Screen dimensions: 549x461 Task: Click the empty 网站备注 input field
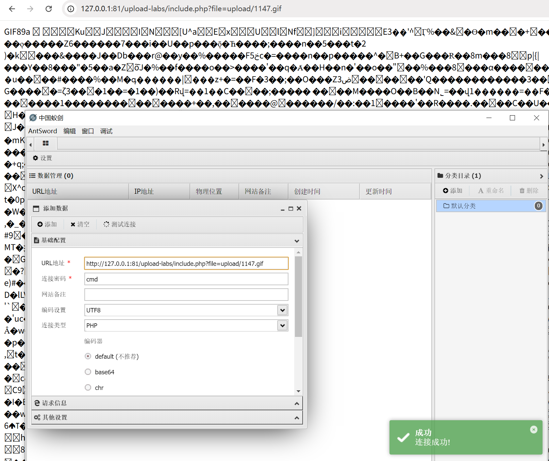click(186, 294)
